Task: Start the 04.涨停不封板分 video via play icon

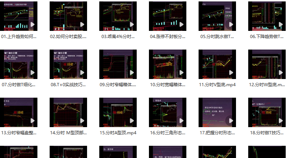Action: (x=181, y=24)
